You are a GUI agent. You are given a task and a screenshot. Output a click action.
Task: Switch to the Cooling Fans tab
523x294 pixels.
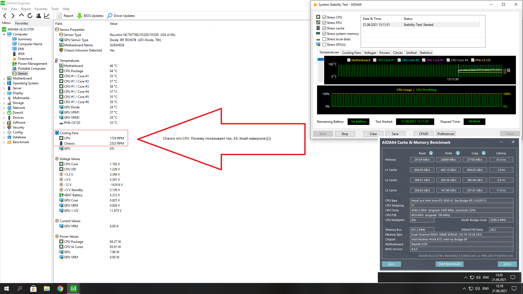351,53
